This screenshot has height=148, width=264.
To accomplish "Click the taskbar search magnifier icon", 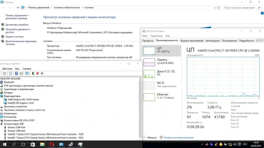I will point(14,144).
